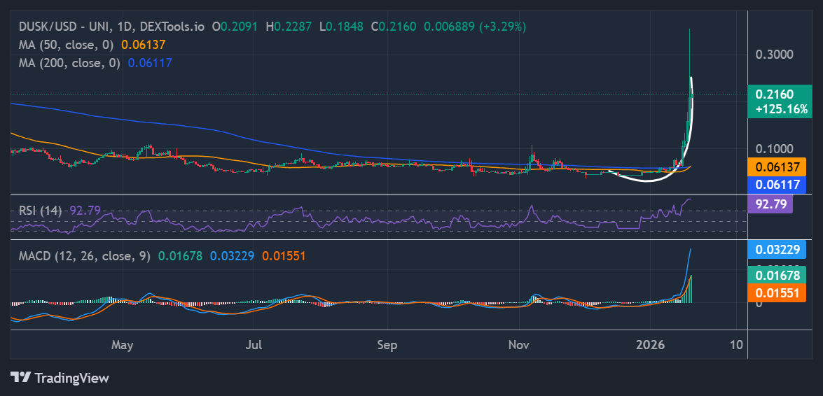The height and width of the screenshot is (396, 823).
Task: Select the RSI (14) indicator label
Action: coord(41,211)
